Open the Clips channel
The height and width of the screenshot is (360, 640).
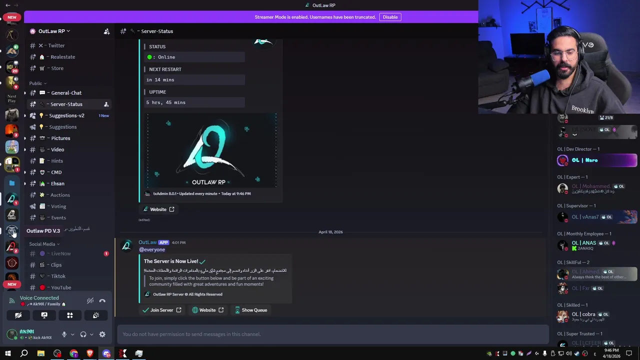pos(69,265)
